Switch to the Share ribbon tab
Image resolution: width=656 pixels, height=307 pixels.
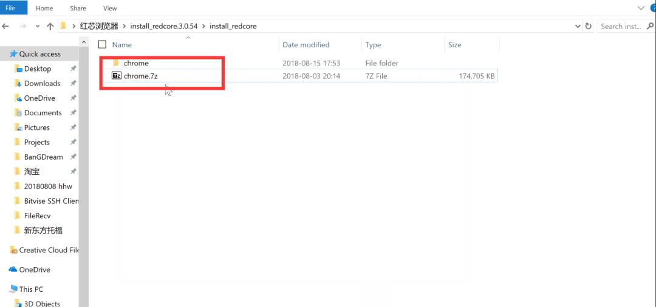tap(78, 8)
